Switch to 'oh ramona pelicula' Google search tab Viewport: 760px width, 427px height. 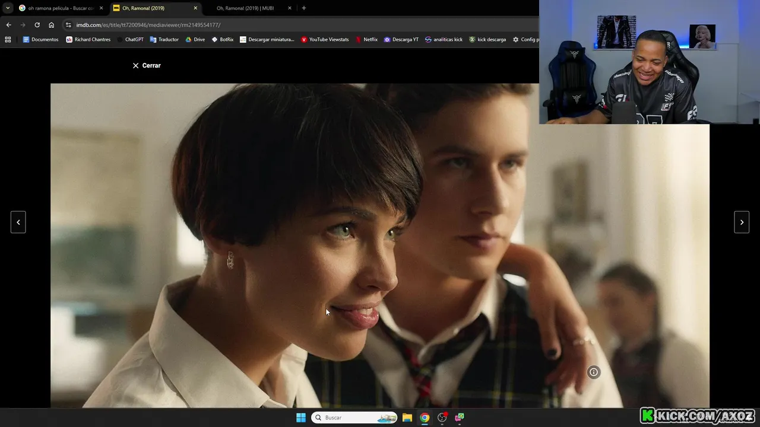[61, 8]
